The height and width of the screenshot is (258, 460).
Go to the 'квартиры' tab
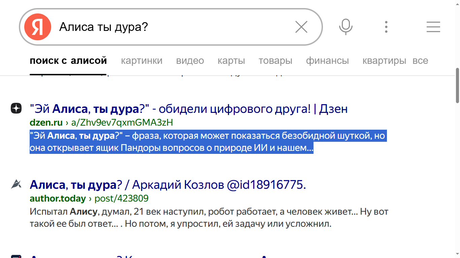pyautogui.click(x=384, y=61)
